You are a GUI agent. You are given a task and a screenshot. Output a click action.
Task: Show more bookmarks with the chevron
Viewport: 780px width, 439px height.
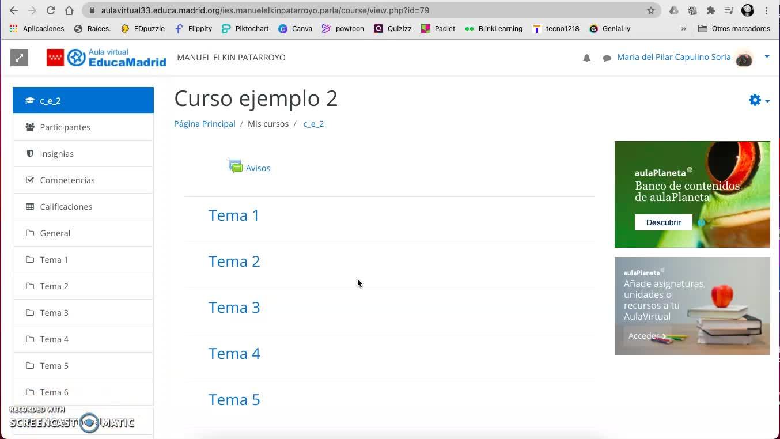[684, 29]
